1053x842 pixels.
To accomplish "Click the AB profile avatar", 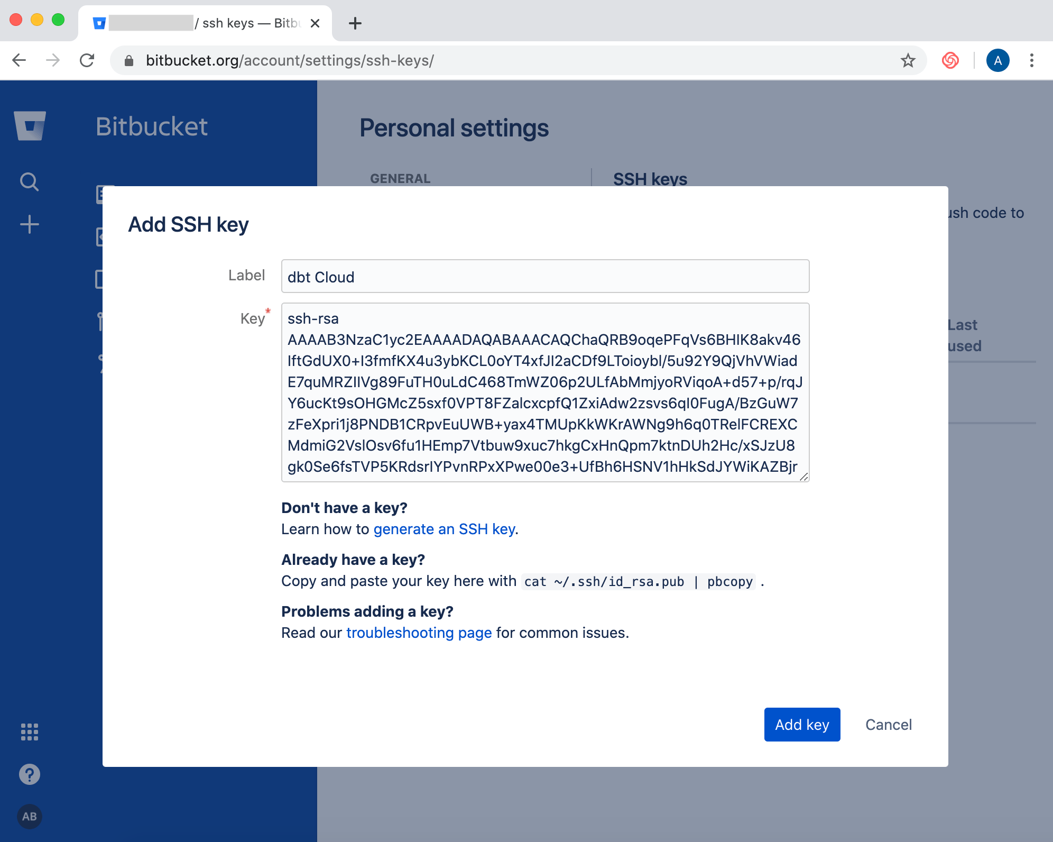I will click(30, 817).
